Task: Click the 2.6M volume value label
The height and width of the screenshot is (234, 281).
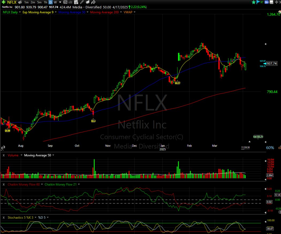Action: [270, 175]
